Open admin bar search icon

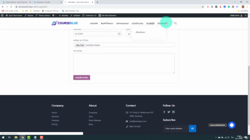[246, 16]
